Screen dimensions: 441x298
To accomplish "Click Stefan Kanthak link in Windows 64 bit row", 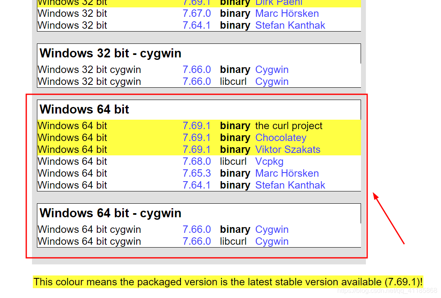I will click(x=290, y=185).
